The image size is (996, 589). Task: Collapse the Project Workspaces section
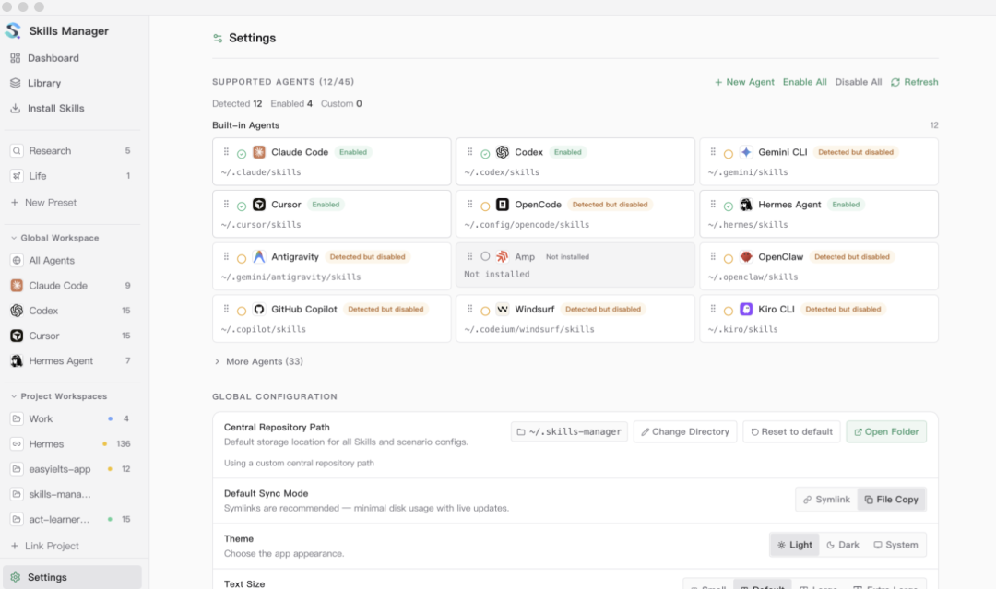58,396
